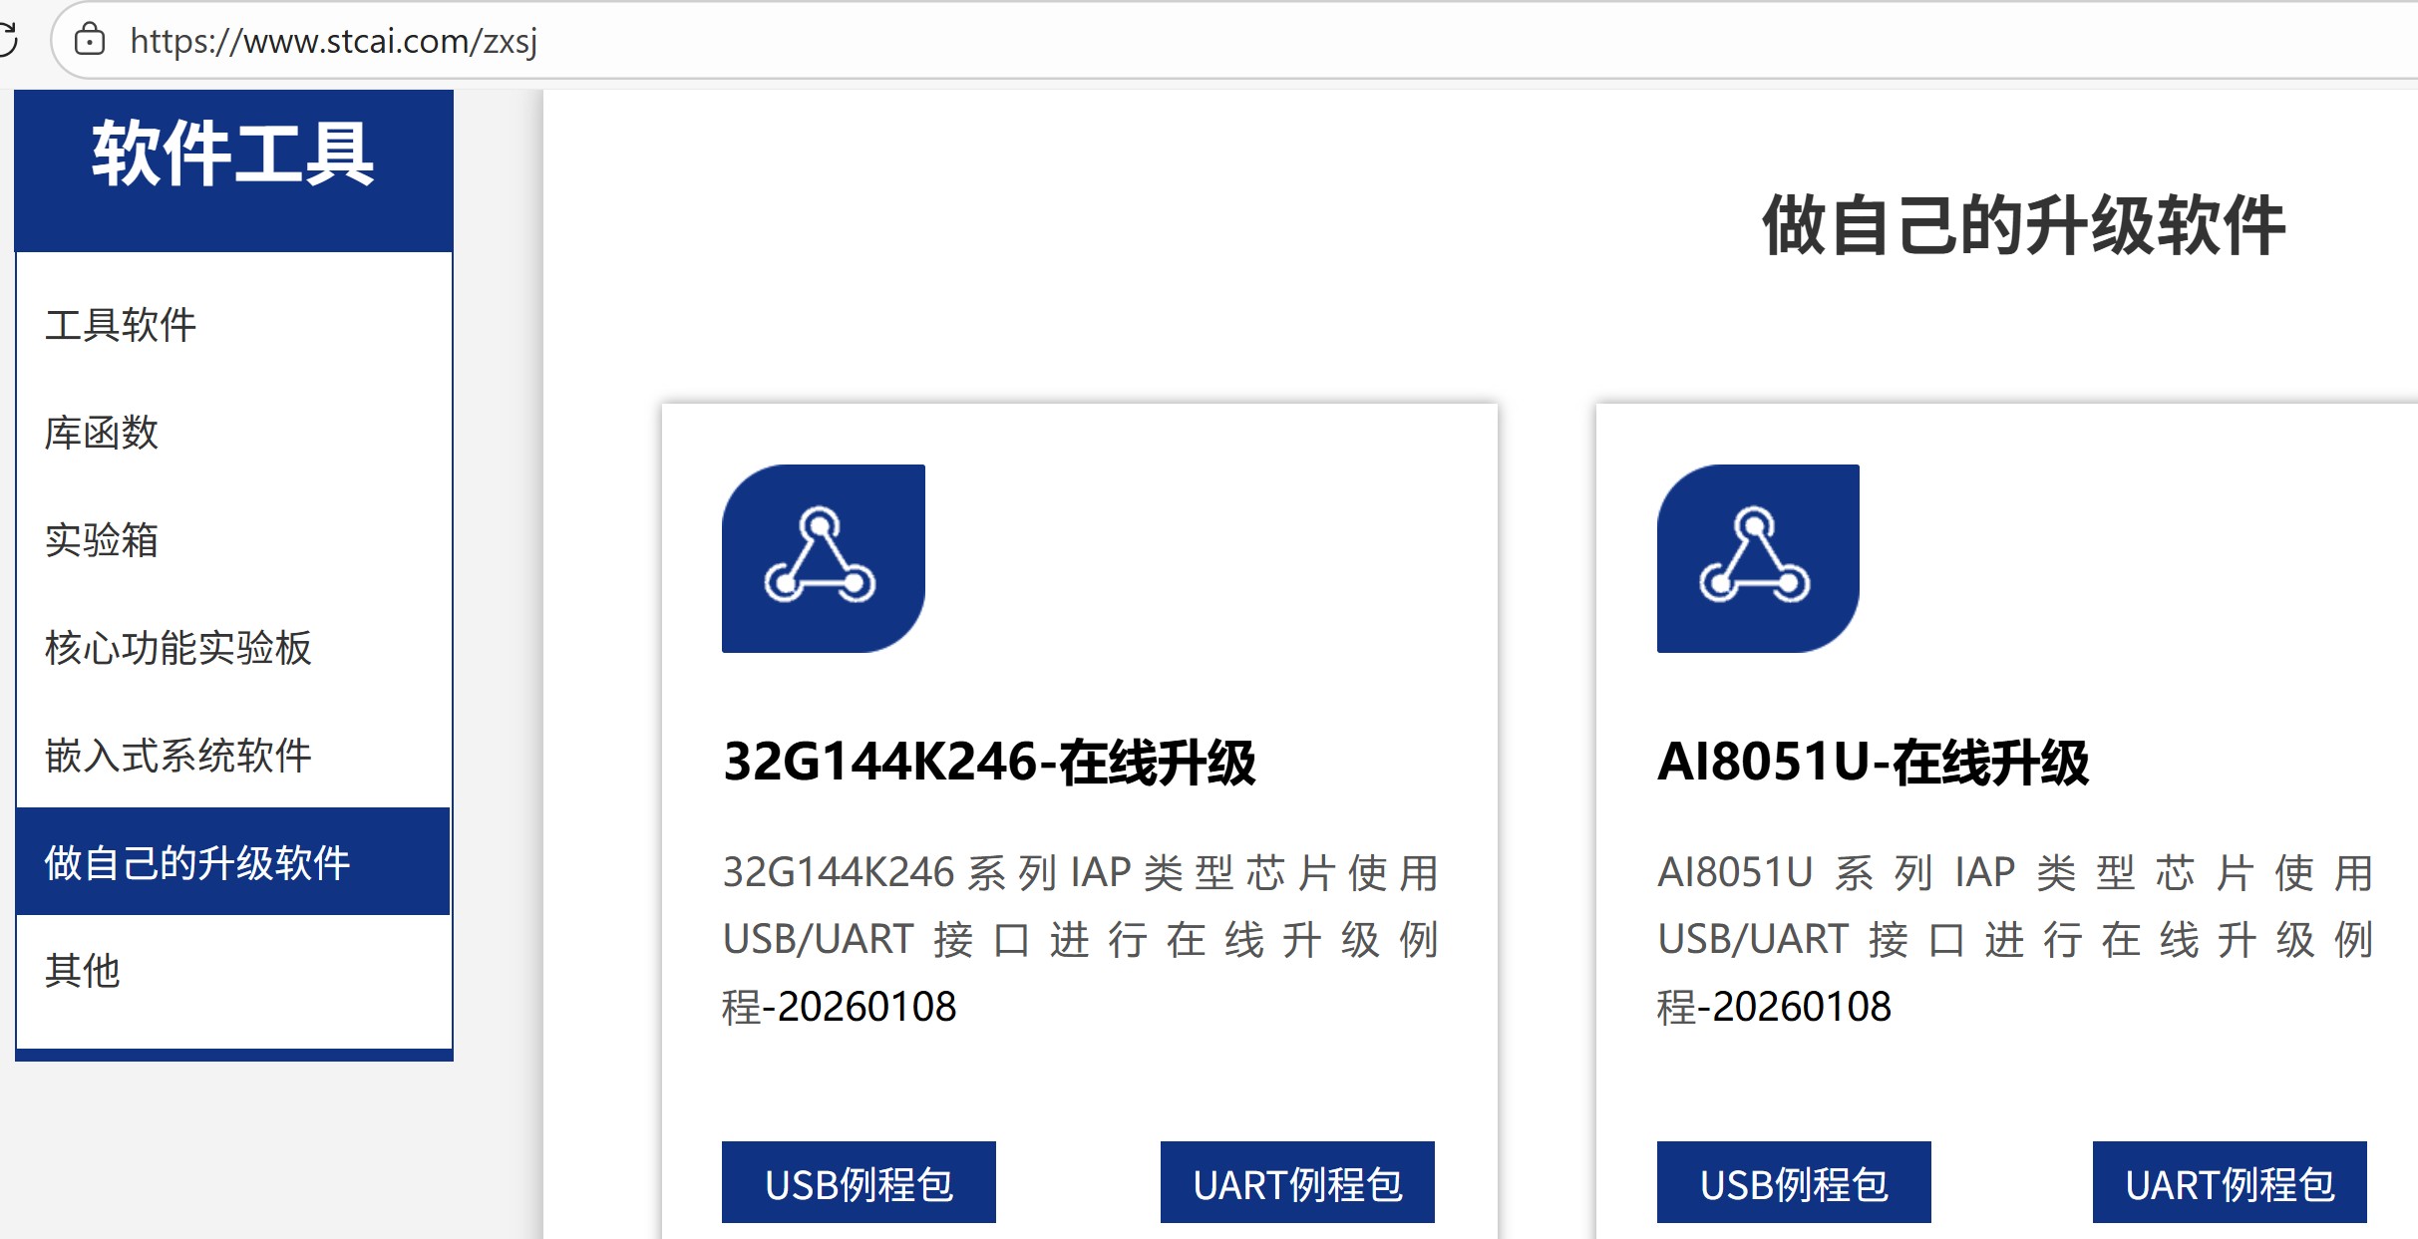Image resolution: width=2418 pixels, height=1239 pixels.
Task: Click the browser address bar URL
Action: (x=333, y=42)
